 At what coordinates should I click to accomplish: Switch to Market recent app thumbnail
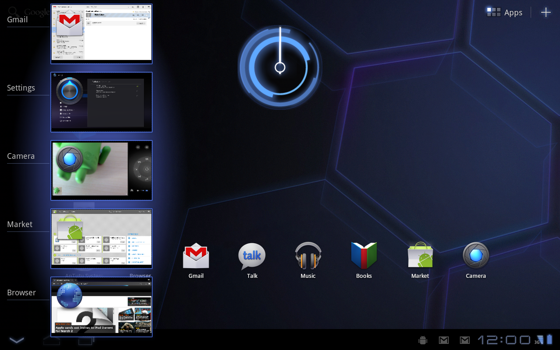pos(101,238)
